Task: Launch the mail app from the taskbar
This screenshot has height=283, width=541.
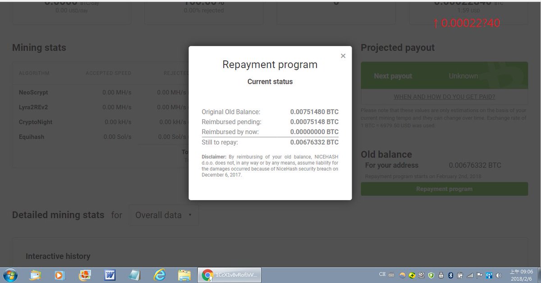Action: click(36, 275)
